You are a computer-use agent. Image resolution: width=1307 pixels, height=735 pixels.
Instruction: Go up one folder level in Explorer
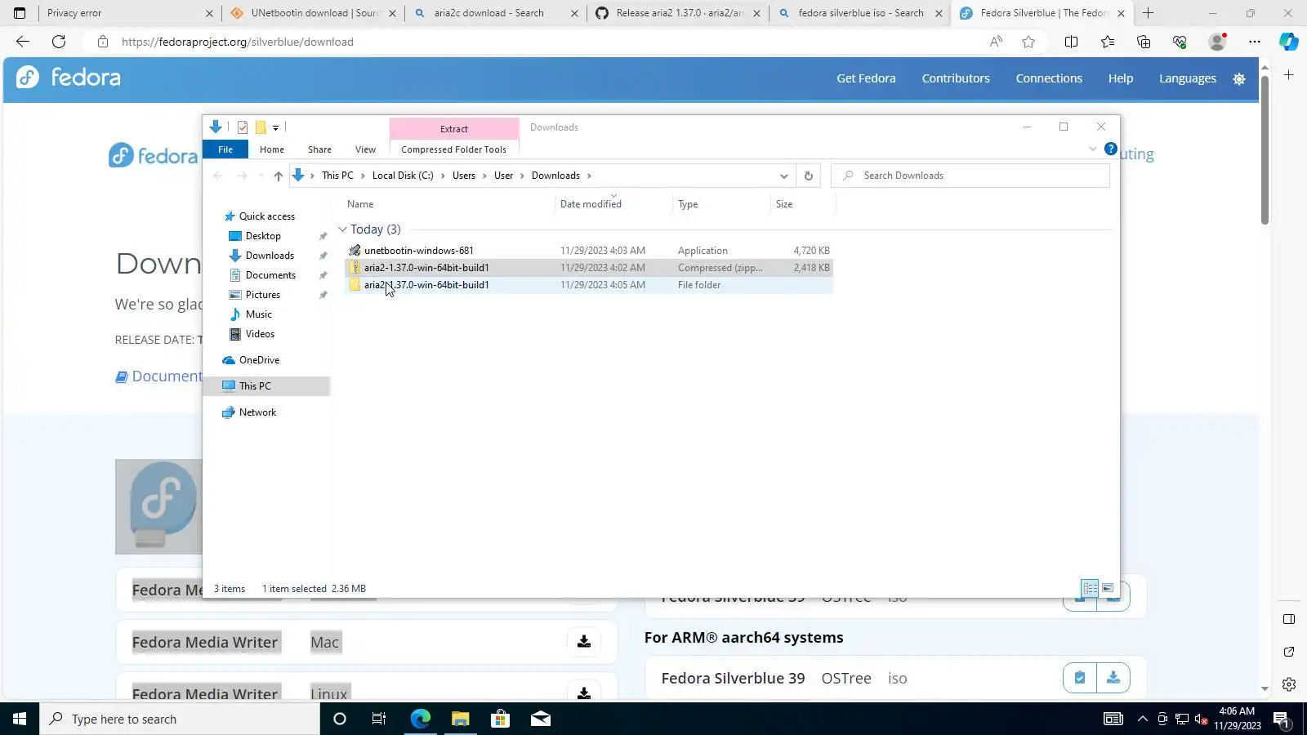coord(279,176)
